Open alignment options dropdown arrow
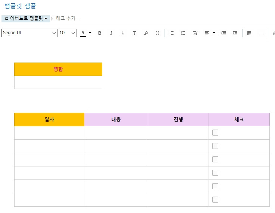 click(x=214, y=33)
